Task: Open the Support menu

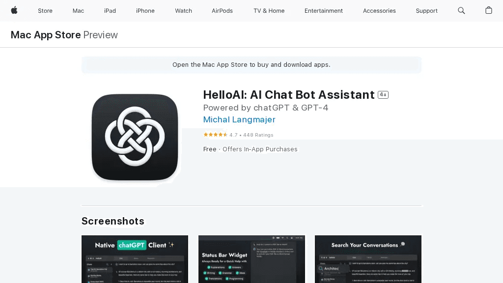Action: pos(427,11)
